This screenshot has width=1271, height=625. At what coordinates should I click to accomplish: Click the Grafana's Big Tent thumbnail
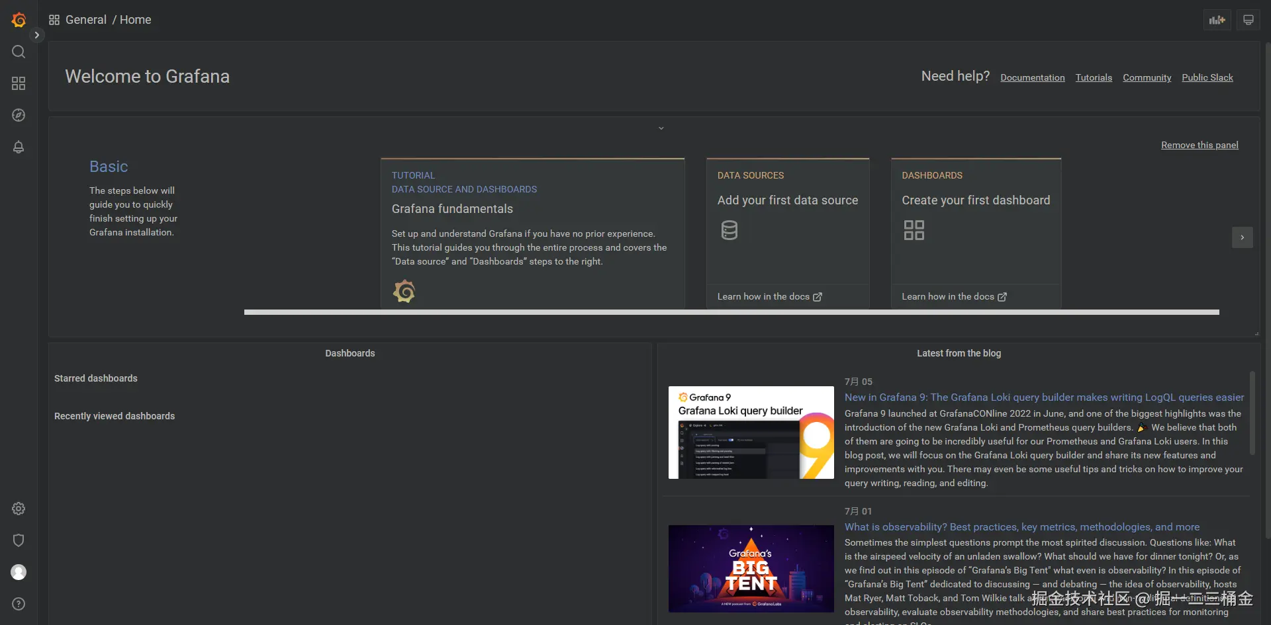pos(751,569)
